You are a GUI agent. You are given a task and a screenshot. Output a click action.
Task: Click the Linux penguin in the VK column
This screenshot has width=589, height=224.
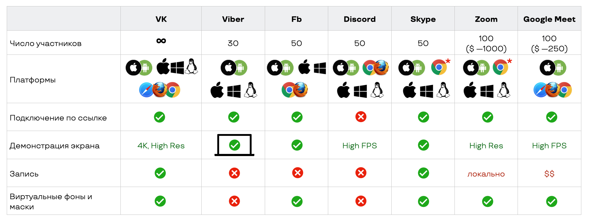tap(192, 66)
